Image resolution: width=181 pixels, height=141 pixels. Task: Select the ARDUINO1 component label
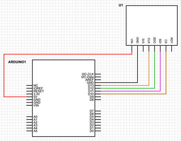click(17, 62)
